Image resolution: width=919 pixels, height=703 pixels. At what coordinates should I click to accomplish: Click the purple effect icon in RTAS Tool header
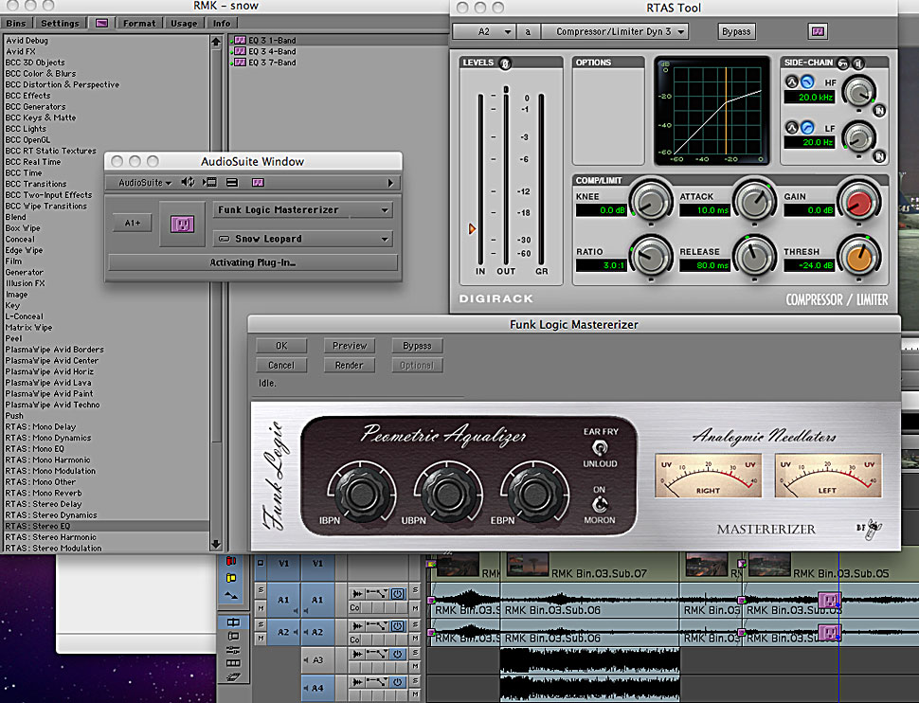click(x=818, y=31)
